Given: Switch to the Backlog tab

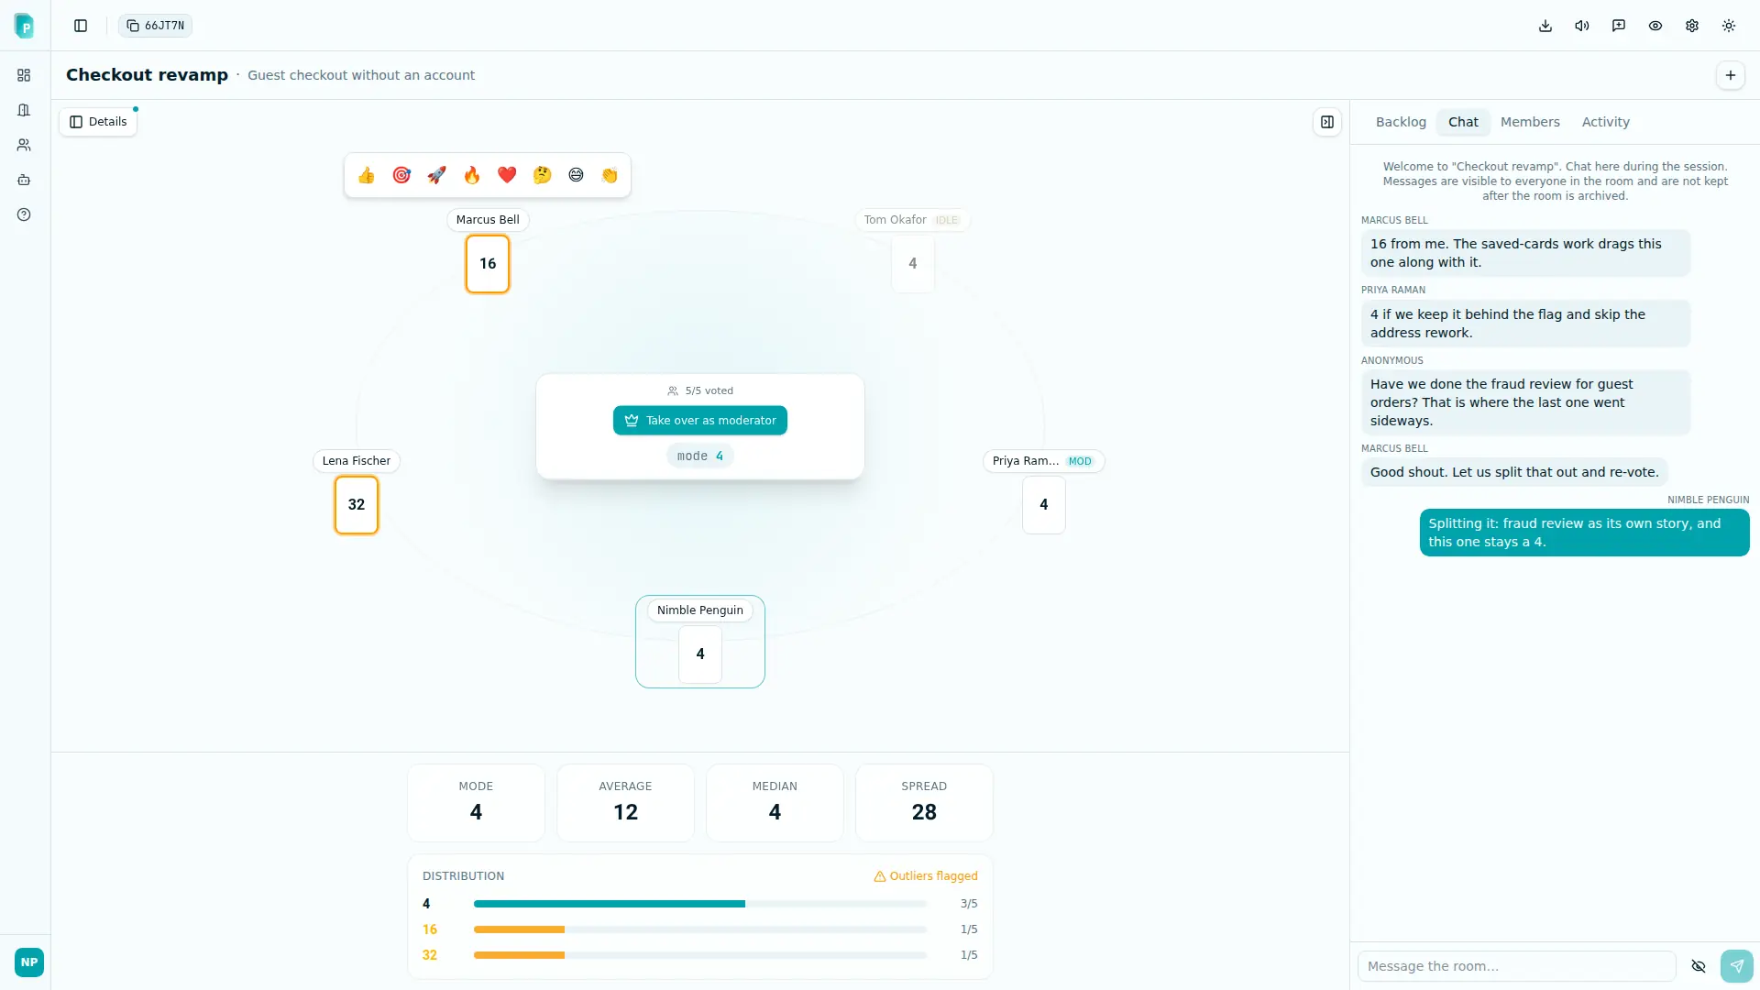Looking at the screenshot, I should tap(1401, 122).
